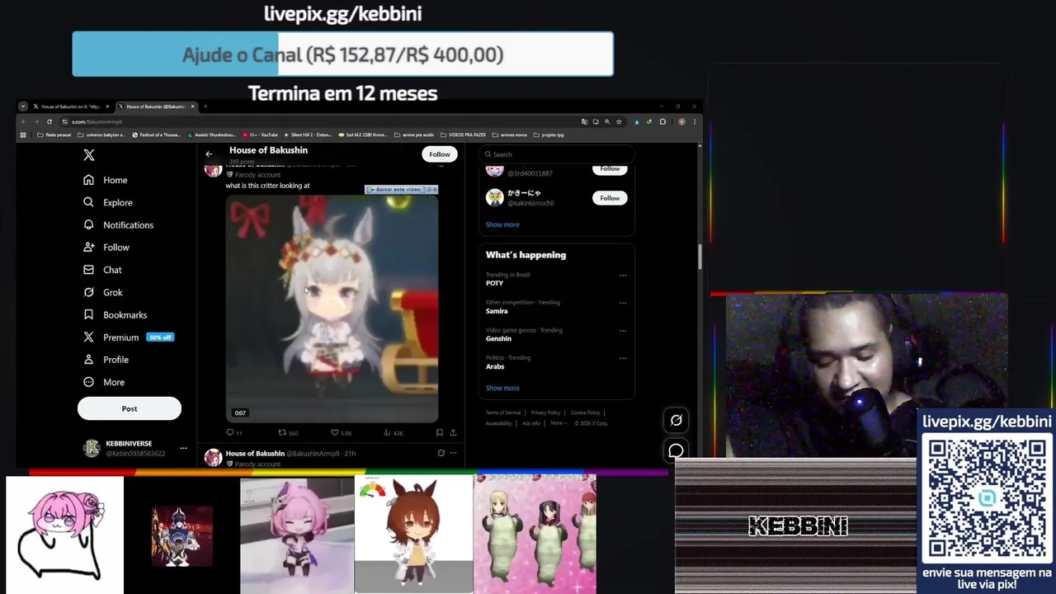1056x594 pixels.
Task: Open Grok in the sidebar
Action: [103, 292]
